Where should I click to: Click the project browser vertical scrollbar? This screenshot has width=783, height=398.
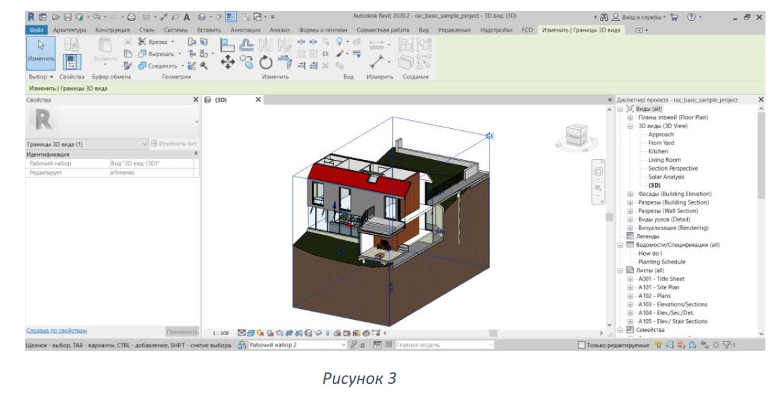point(761,154)
